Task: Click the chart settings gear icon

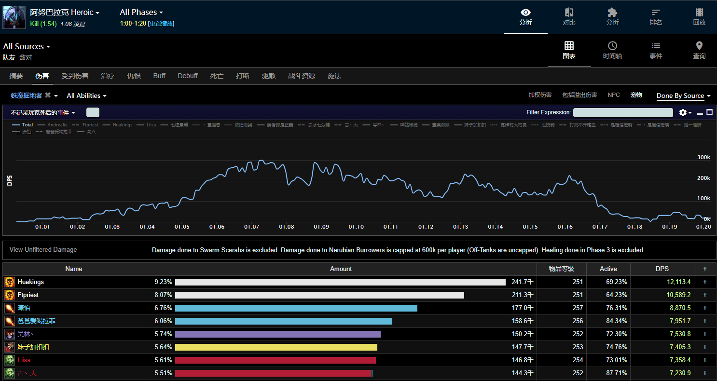Action: point(683,112)
